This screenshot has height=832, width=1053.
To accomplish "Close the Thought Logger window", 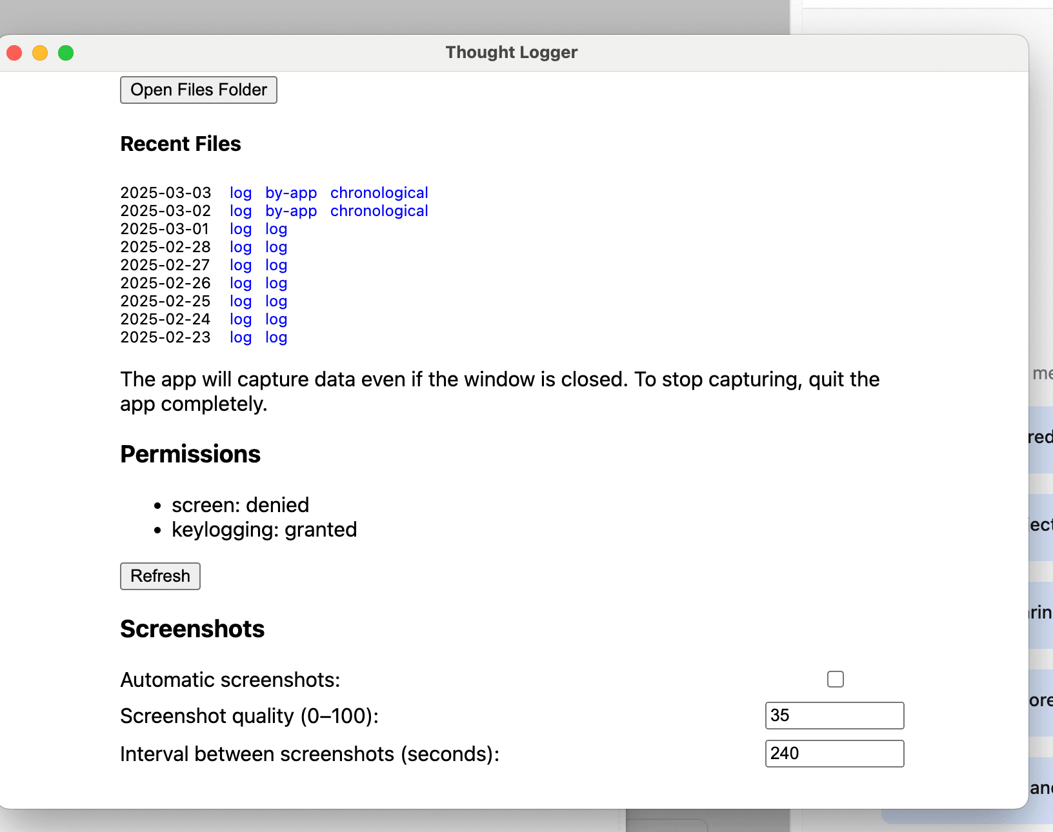I will [x=14, y=53].
